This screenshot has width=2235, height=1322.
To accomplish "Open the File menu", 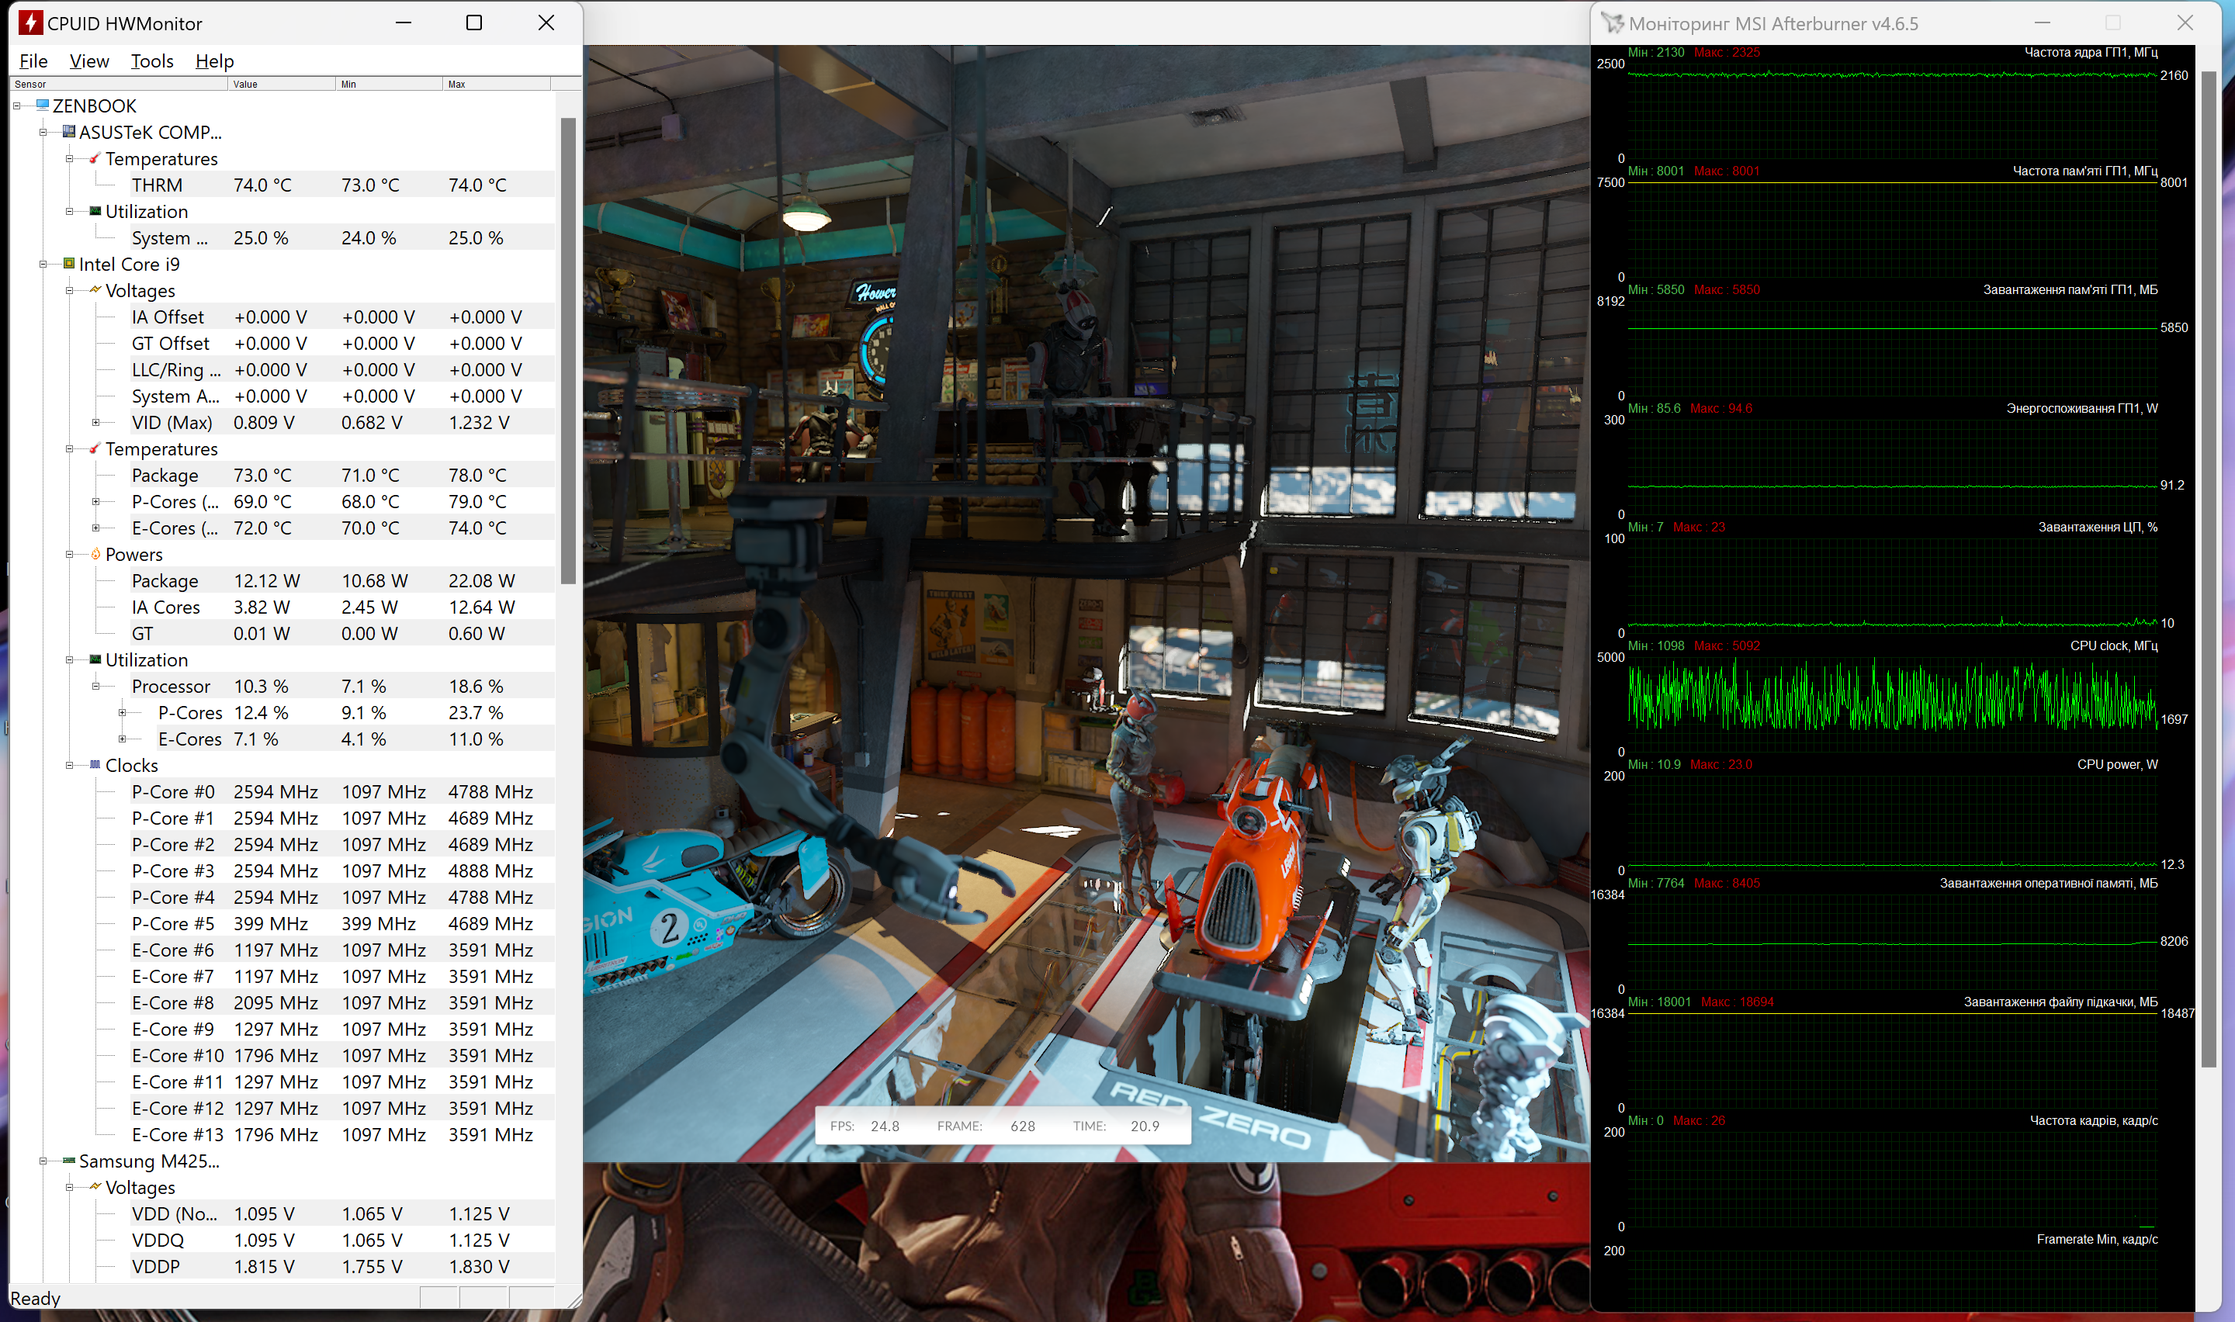I will click(33, 61).
